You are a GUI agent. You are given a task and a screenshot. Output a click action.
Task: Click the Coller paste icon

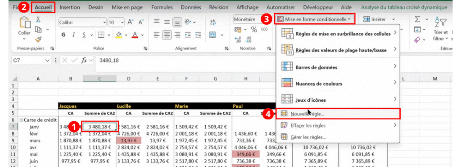pos(25,23)
